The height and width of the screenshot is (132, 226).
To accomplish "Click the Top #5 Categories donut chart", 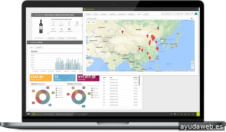I will [79, 97].
